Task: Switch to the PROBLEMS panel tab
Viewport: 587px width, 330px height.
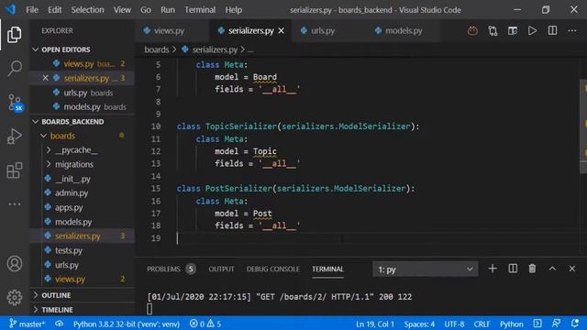Action: pos(172,269)
